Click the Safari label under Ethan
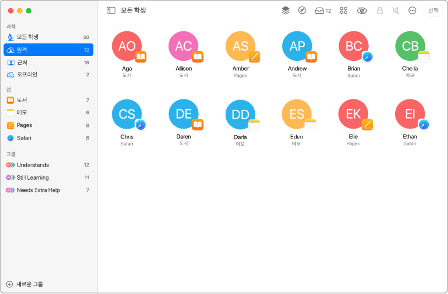This screenshot has width=448, height=294. [x=409, y=143]
